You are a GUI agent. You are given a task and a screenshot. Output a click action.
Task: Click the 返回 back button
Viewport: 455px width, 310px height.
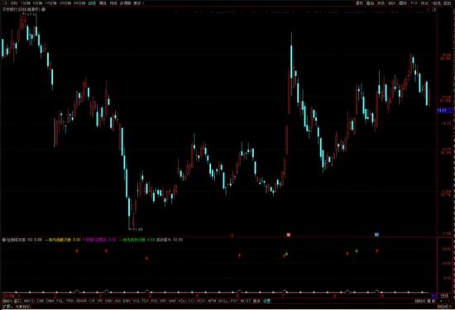[x=448, y=3]
